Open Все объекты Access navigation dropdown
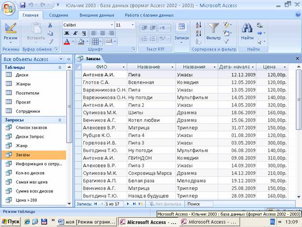Viewport: 302px width, 227px height. pos(61,59)
